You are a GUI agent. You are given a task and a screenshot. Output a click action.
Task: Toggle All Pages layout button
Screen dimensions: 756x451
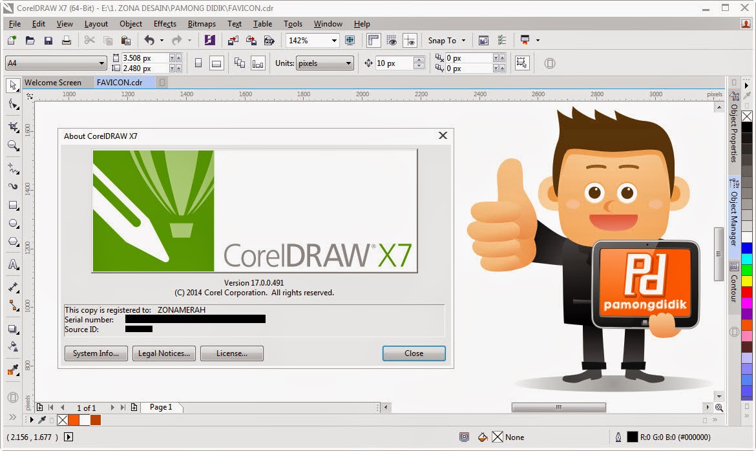click(240, 63)
